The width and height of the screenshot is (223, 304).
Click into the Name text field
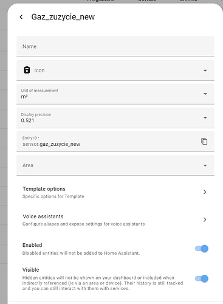tap(115, 46)
